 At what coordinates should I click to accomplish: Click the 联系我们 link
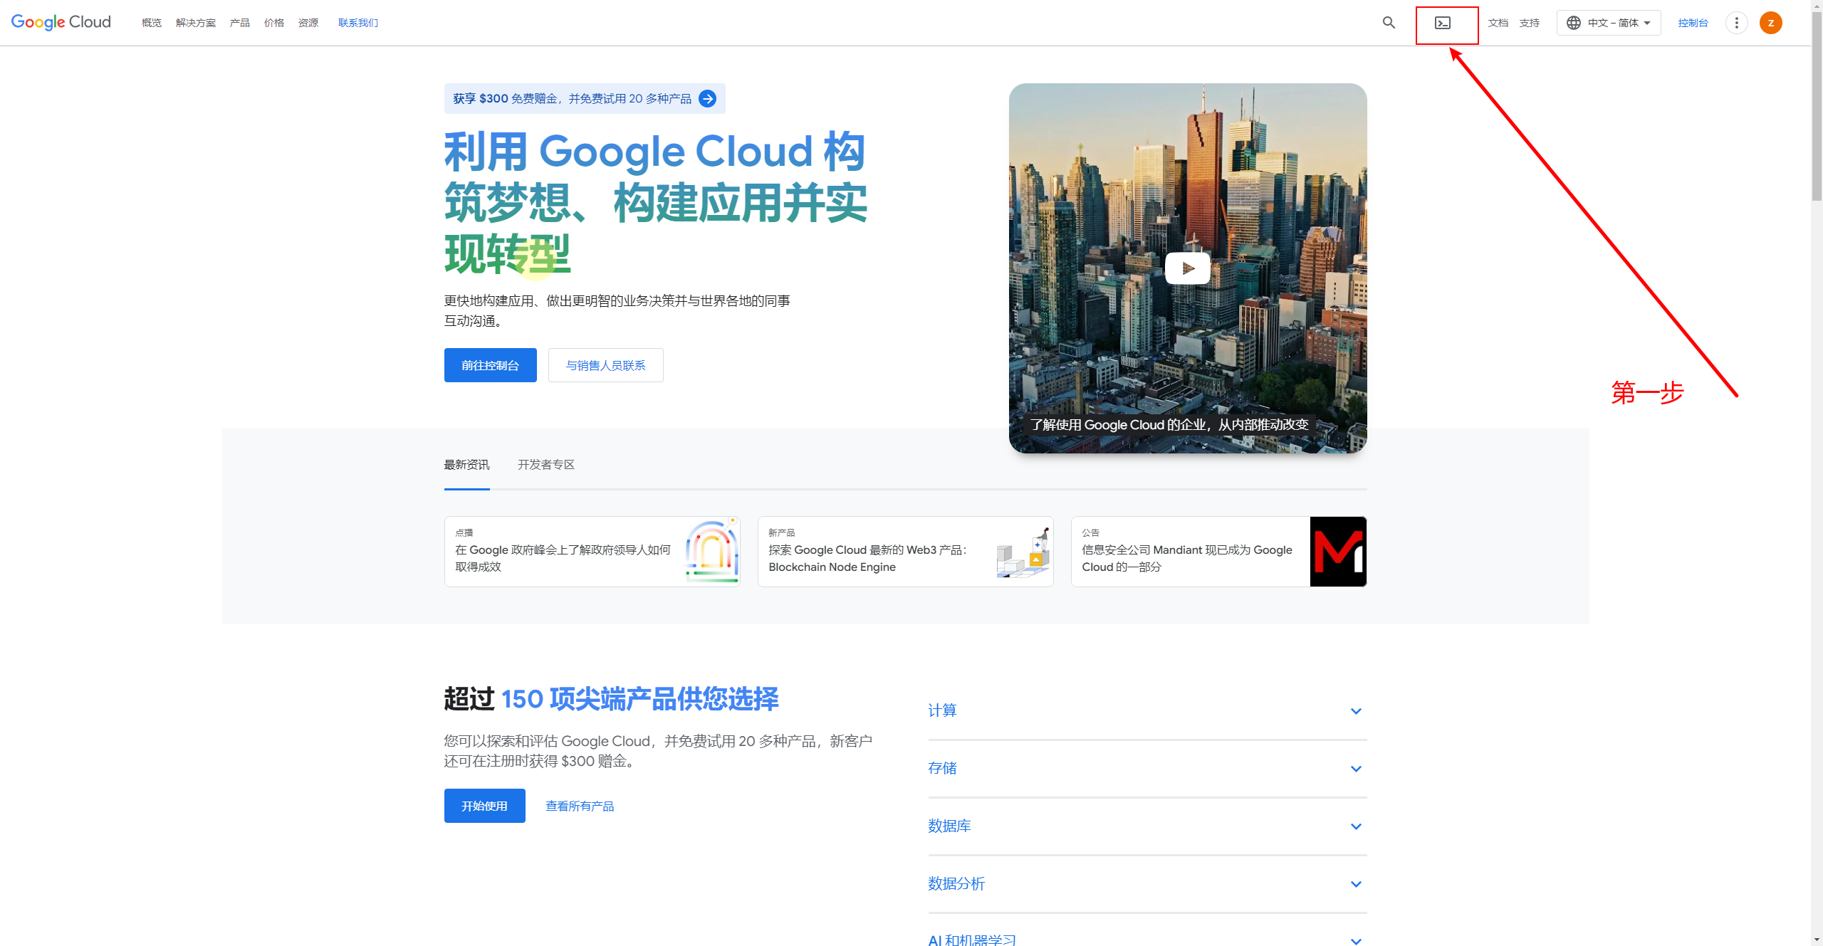(358, 23)
